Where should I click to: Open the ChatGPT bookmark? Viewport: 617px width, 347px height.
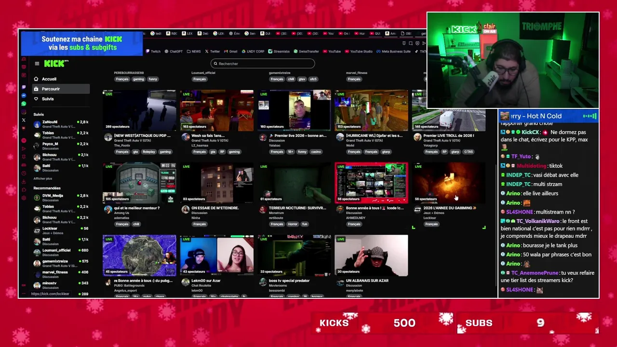pos(174,52)
